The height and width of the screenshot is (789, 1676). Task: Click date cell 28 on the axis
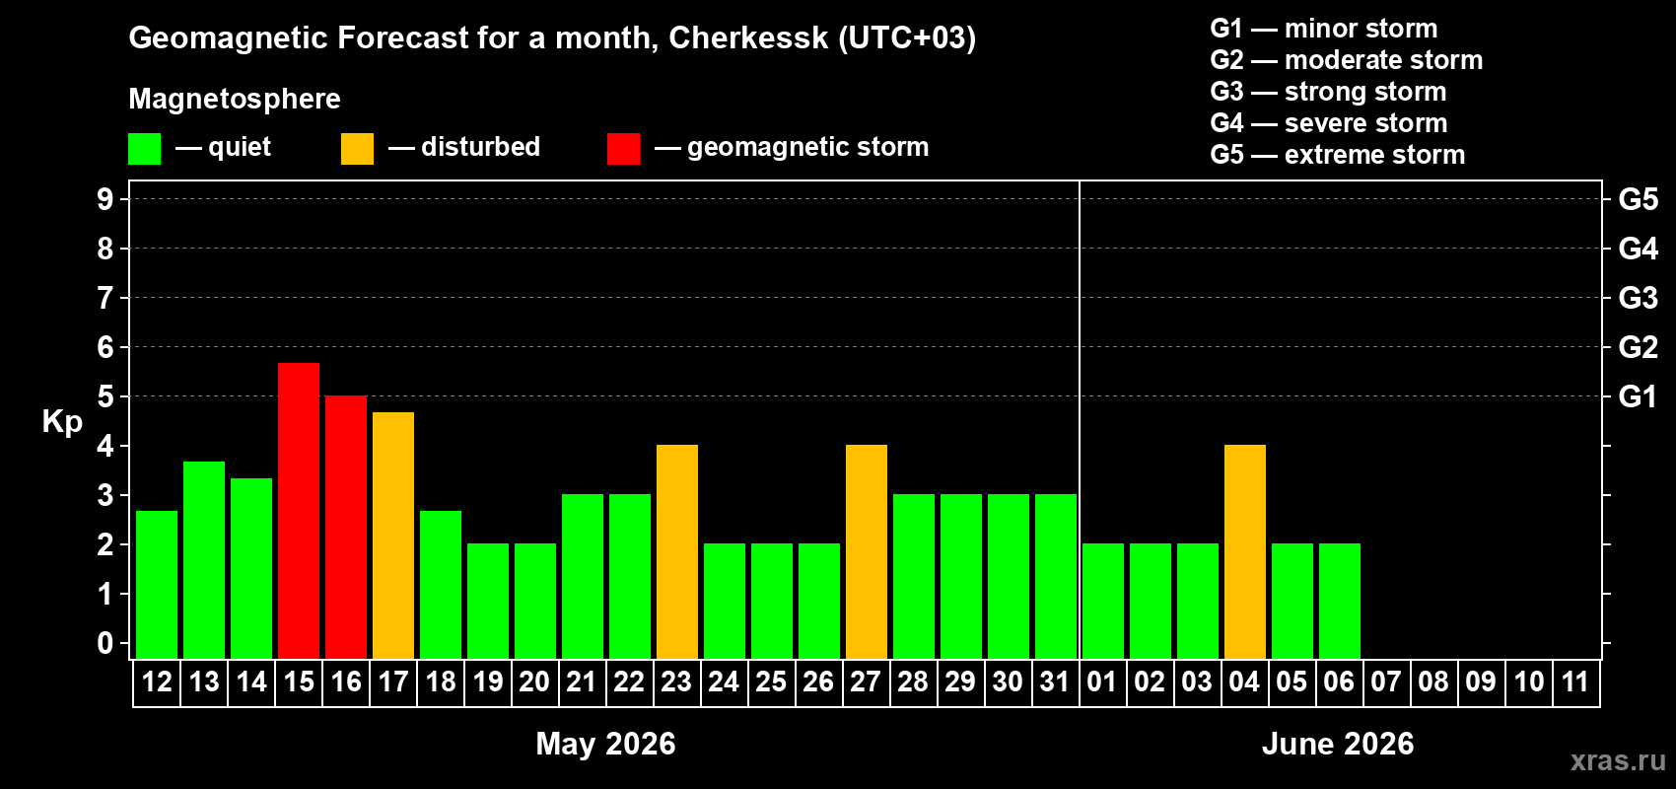pyautogui.click(x=914, y=682)
